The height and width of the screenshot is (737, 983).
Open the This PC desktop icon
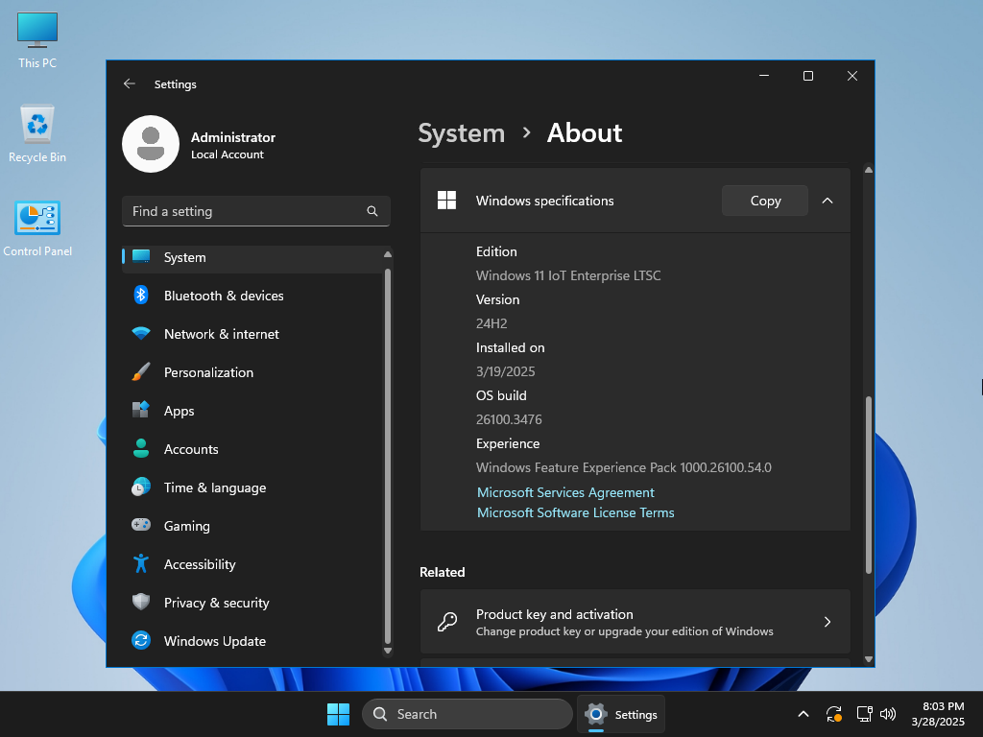coord(37,40)
